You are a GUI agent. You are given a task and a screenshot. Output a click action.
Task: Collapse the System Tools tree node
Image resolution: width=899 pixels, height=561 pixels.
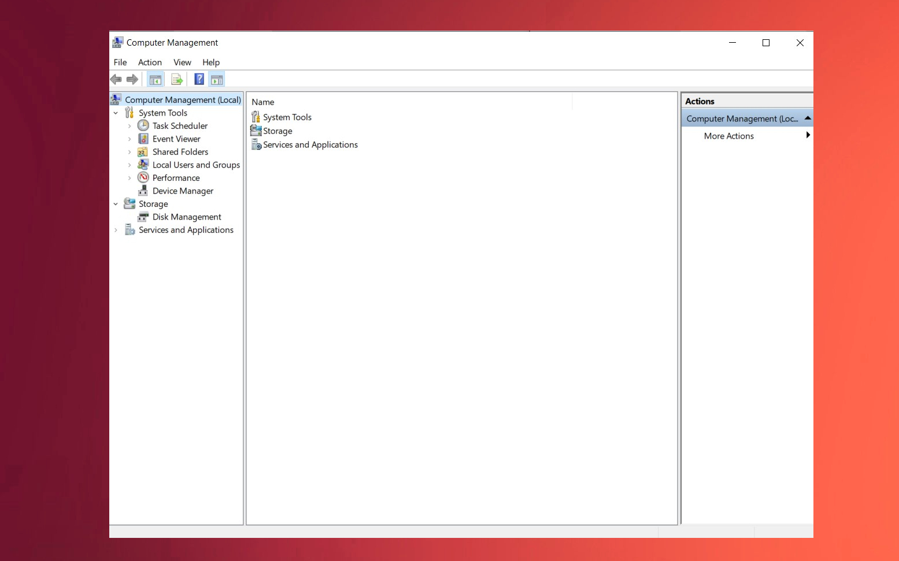click(x=116, y=113)
